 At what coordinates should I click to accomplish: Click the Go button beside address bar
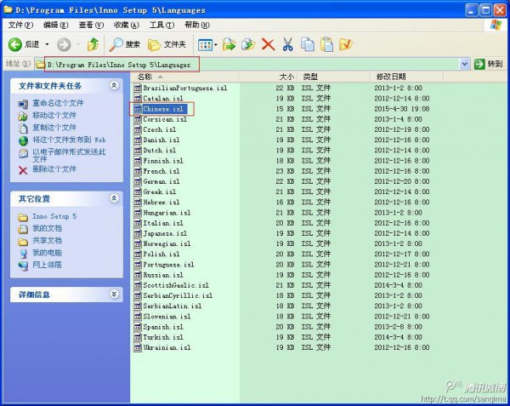489,64
